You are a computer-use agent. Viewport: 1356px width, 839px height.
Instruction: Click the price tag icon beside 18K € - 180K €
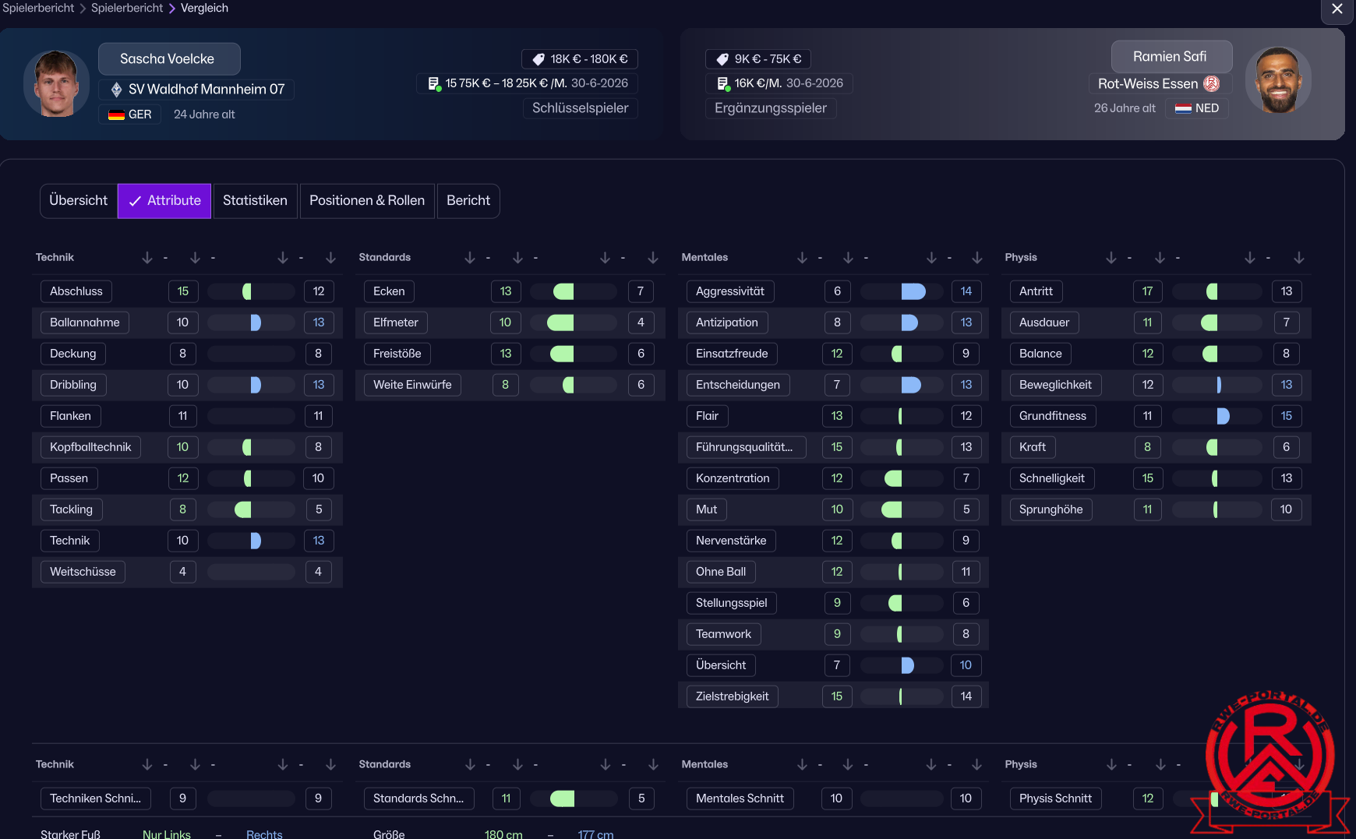pos(538,59)
